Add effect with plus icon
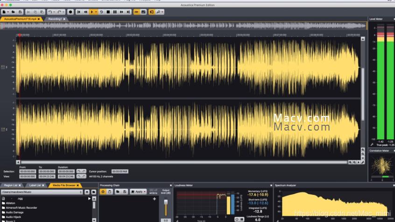Viewport: 395px width, 222px height. coord(155,199)
